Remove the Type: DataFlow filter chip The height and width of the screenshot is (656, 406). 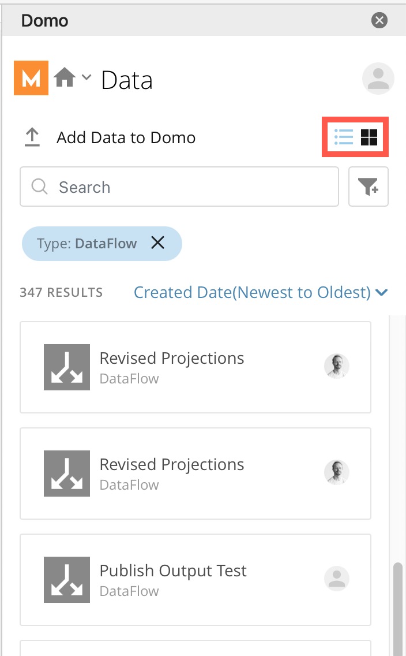click(x=157, y=243)
